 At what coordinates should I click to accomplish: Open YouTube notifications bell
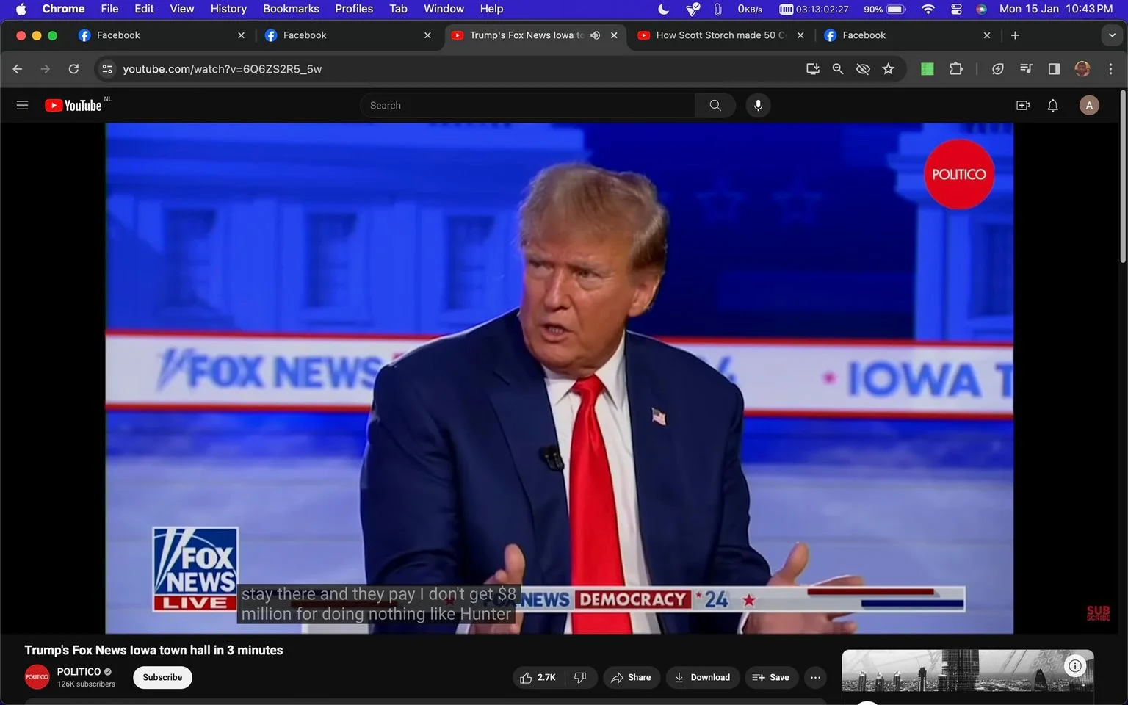pos(1052,105)
